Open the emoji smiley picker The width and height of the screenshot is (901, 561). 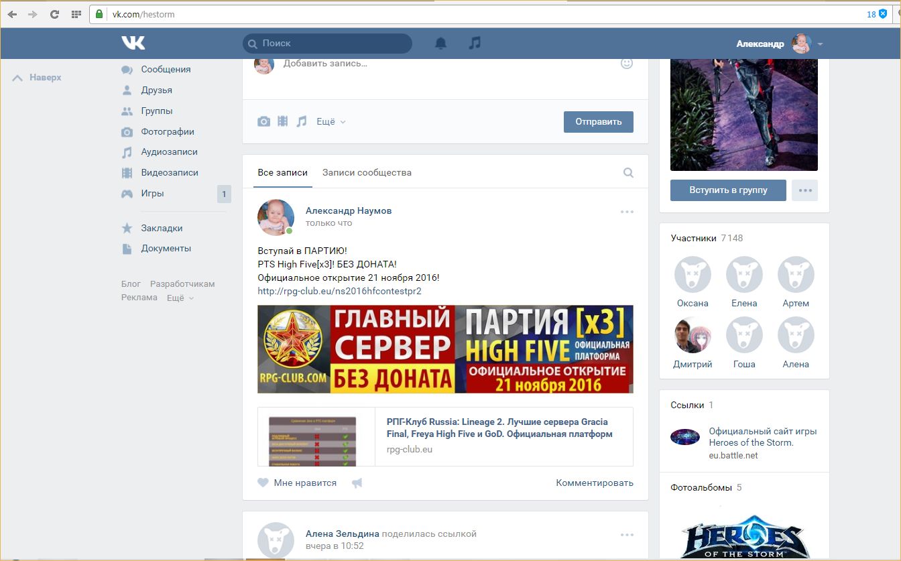(x=627, y=64)
